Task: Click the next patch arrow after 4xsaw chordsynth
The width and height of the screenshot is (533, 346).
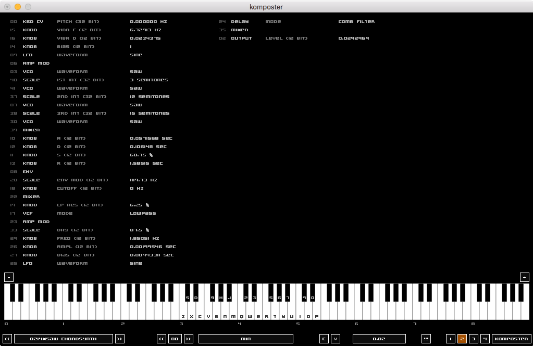Action: click(120, 339)
